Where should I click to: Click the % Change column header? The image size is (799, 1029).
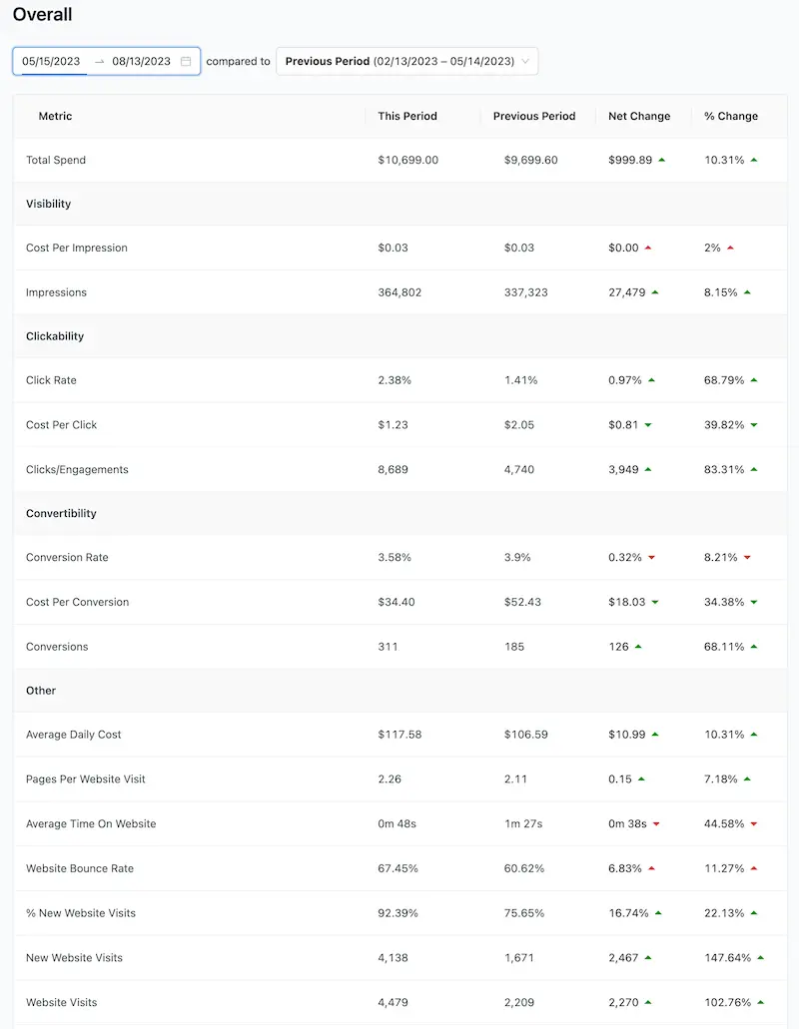click(x=731, y=116)
